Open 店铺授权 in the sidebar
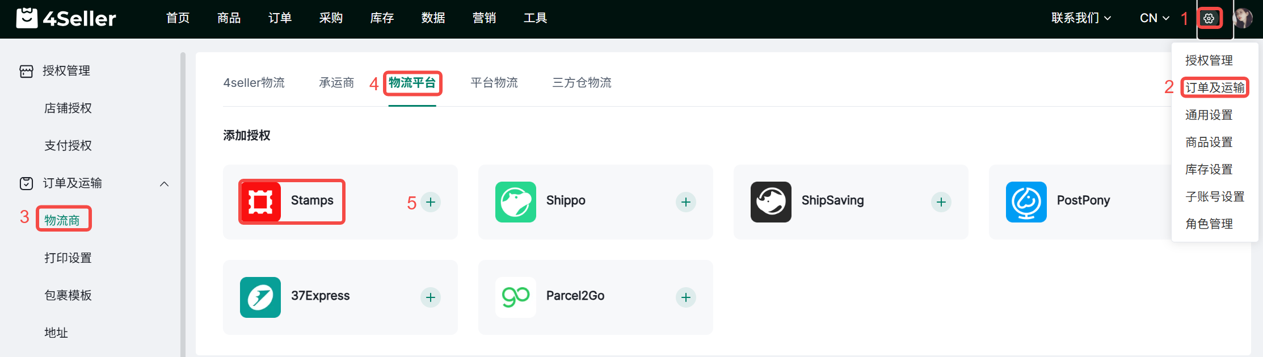 click(x=68, y=108)
